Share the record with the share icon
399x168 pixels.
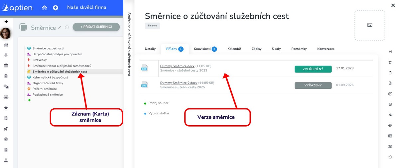point(390,115)
